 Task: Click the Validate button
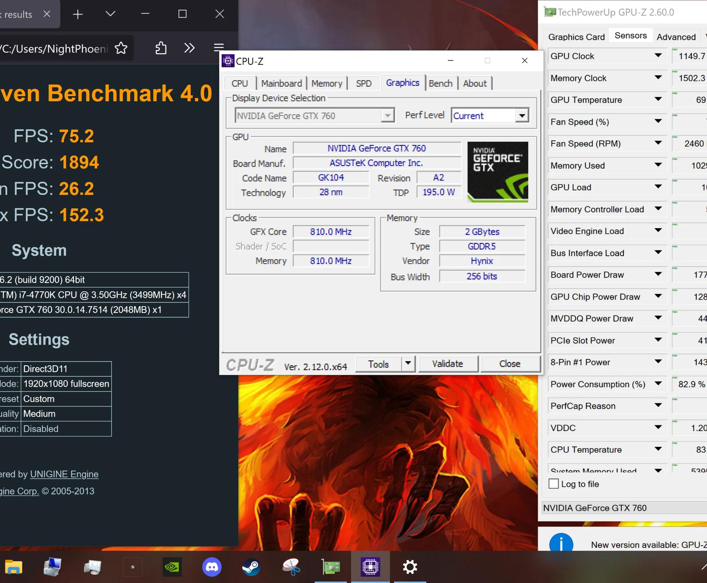tap(448, 364)
